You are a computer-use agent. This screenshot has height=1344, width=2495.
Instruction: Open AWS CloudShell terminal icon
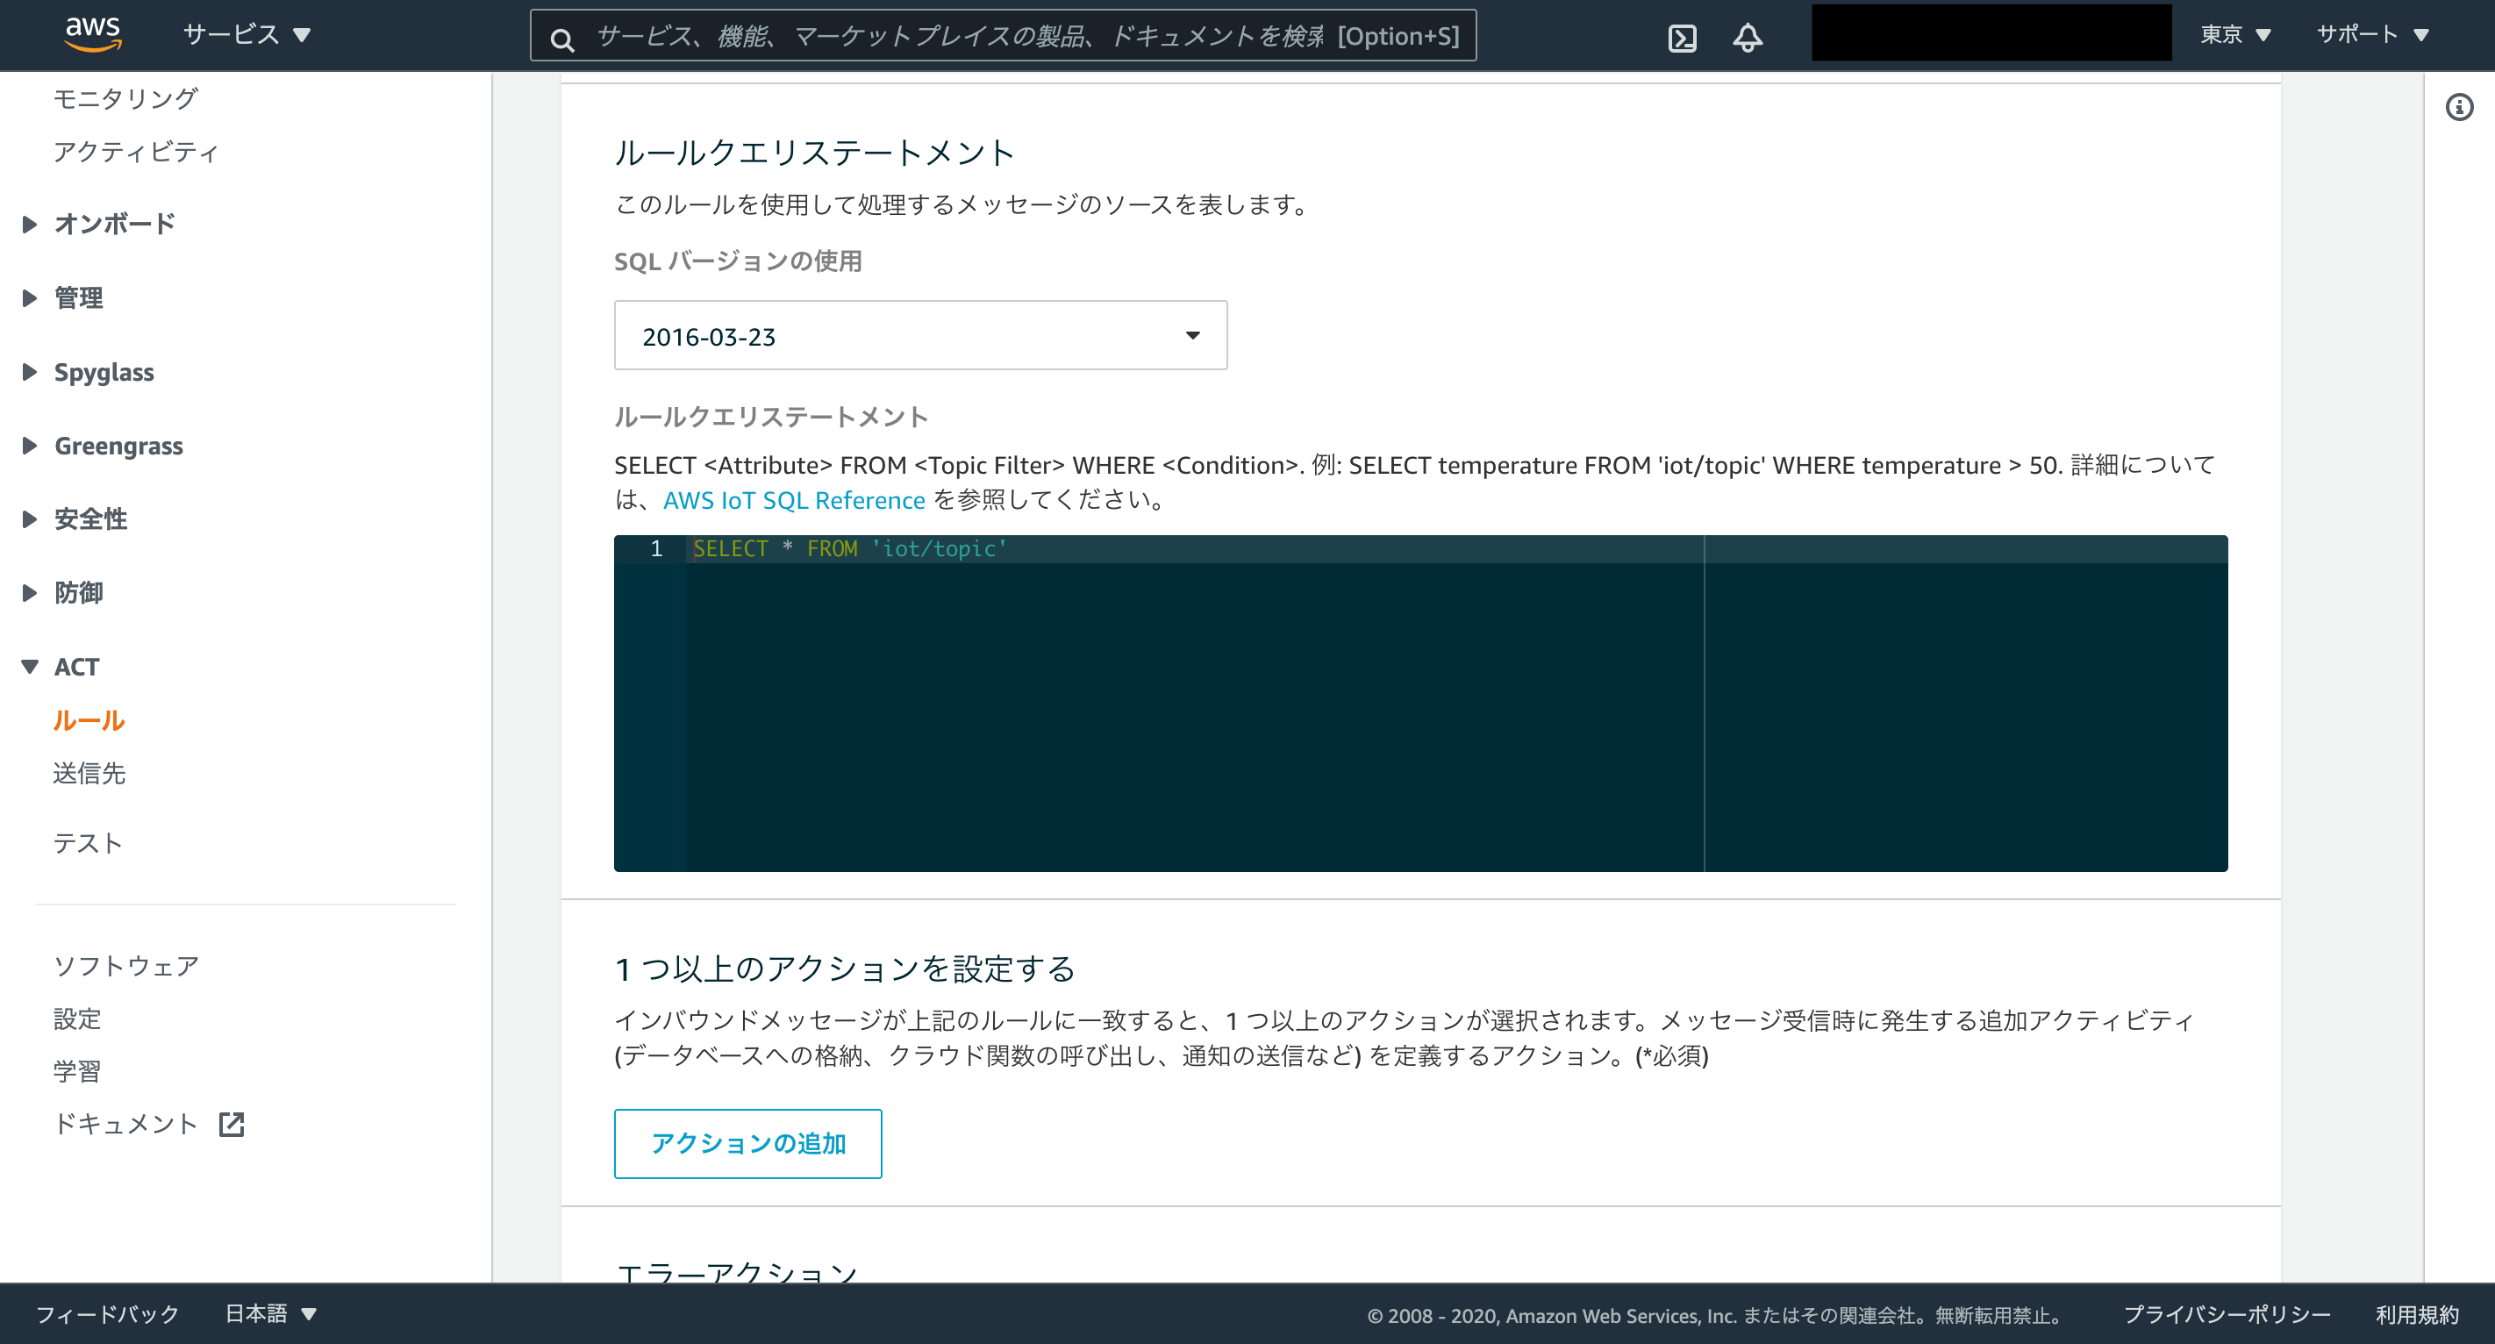coord(1684,39)
